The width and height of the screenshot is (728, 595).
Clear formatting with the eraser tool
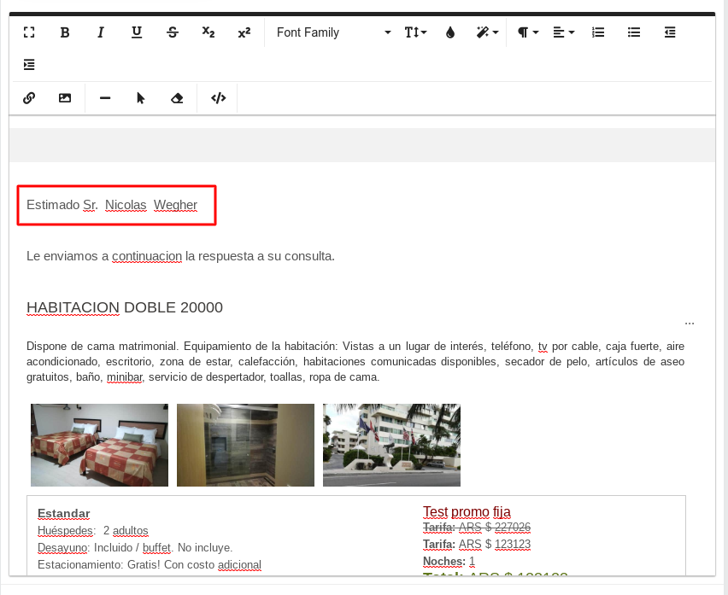(x=176, y=97)
